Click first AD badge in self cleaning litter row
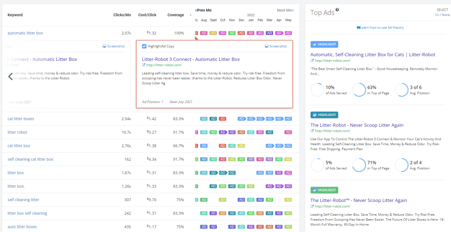 pyautogui.click(x=204, y=200)
